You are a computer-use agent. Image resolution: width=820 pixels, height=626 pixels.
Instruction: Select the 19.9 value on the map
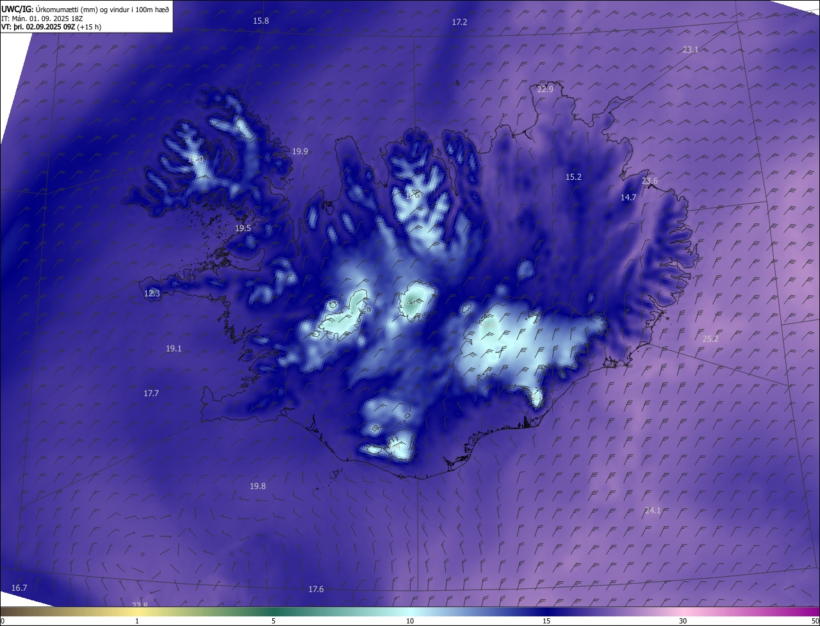pos(300,152)
